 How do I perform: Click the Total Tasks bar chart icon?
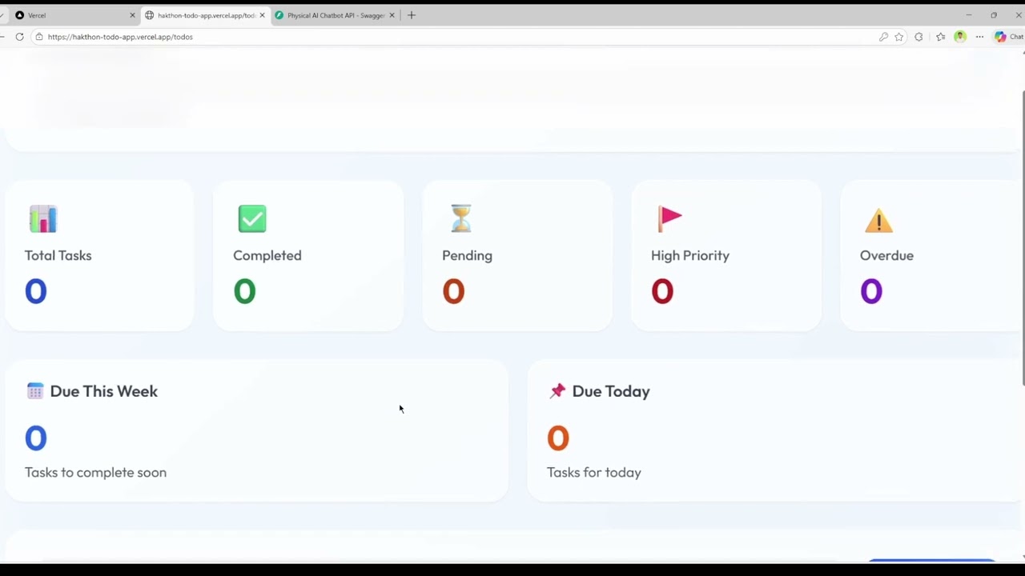pos(43,218)
